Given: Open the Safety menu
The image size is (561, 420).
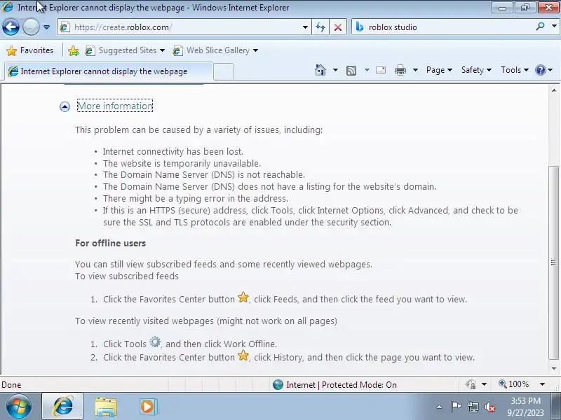Looking at the screenshot, I should click(x=476, y=70).
